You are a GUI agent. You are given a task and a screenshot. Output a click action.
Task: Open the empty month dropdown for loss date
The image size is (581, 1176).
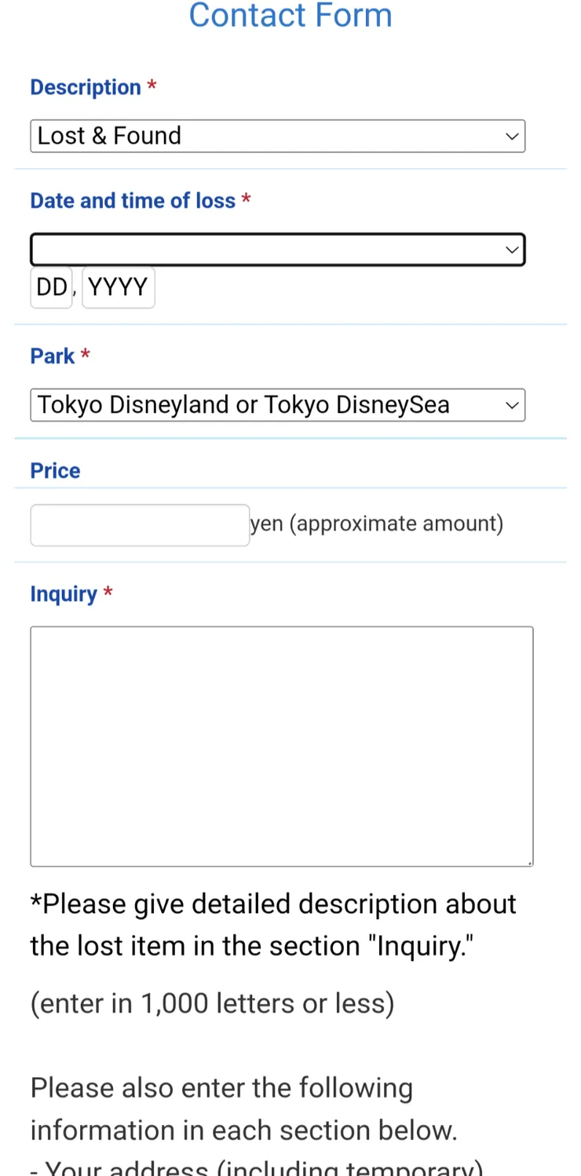pos(267,250)
